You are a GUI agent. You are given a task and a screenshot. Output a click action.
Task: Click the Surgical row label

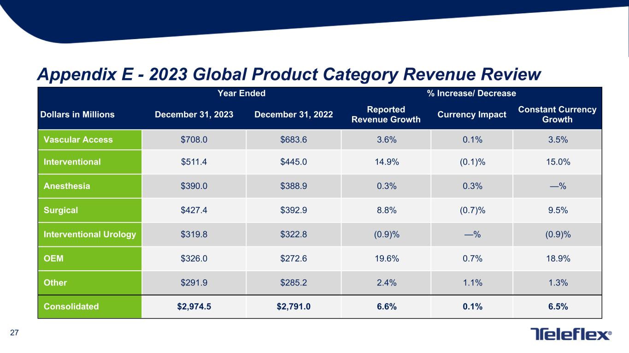(60, 210)
